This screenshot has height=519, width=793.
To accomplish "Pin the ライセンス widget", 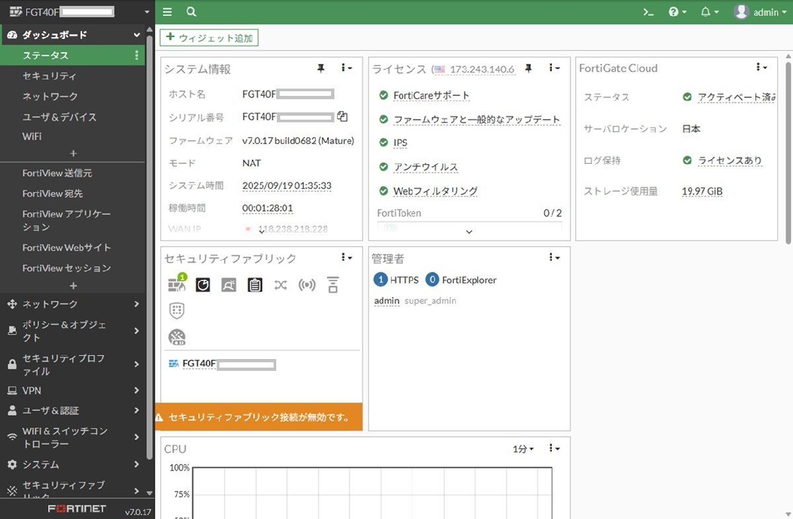I will pos(529,68).
